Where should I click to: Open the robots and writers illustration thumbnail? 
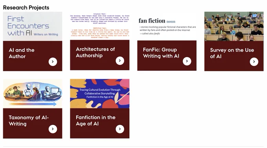click(33, 94)
